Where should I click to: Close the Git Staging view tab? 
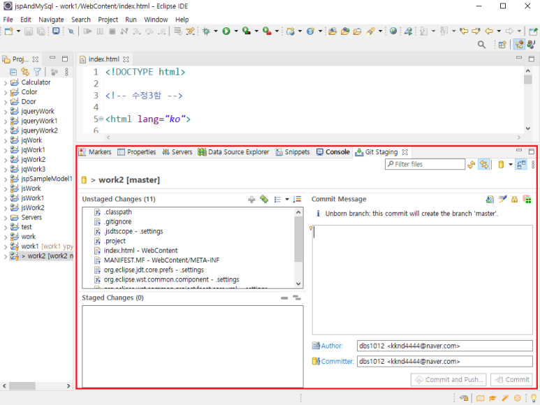click(x=405, y=152)
